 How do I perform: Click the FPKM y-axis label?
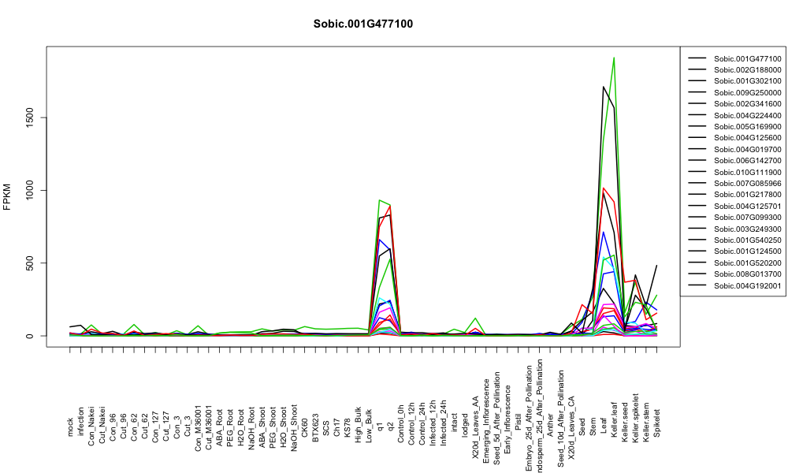(x=7, y=196)
